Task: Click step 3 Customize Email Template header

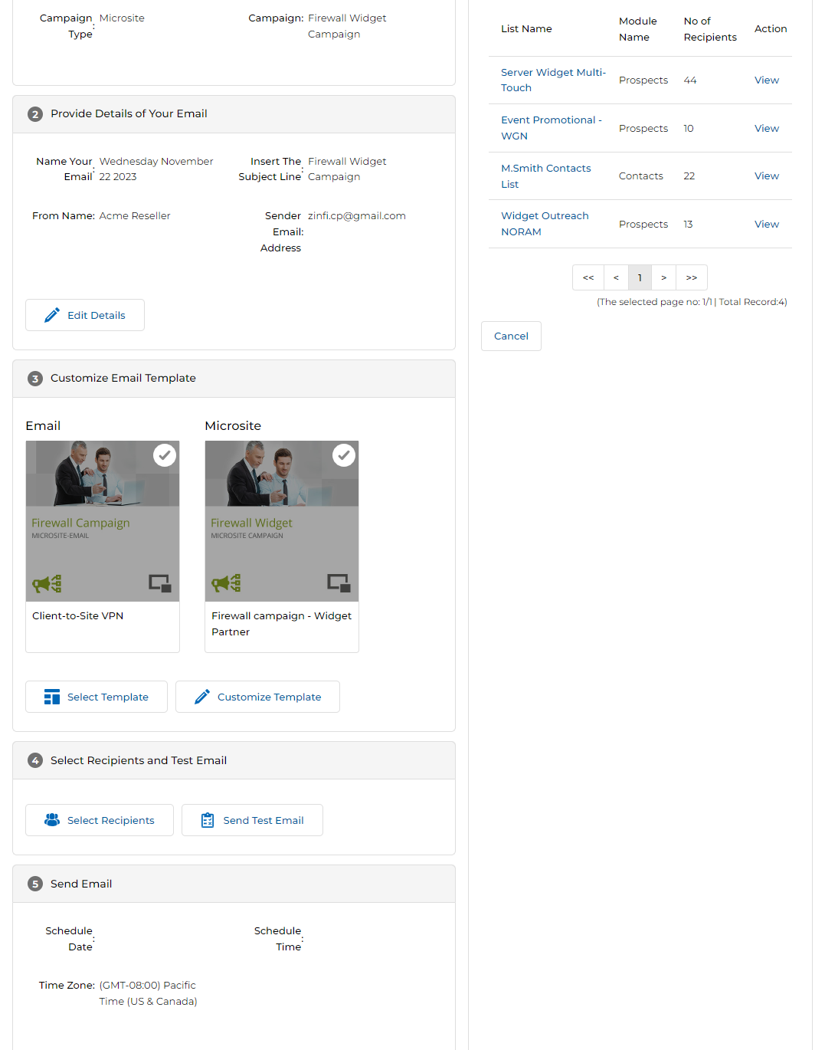Action: pos(234,379)
